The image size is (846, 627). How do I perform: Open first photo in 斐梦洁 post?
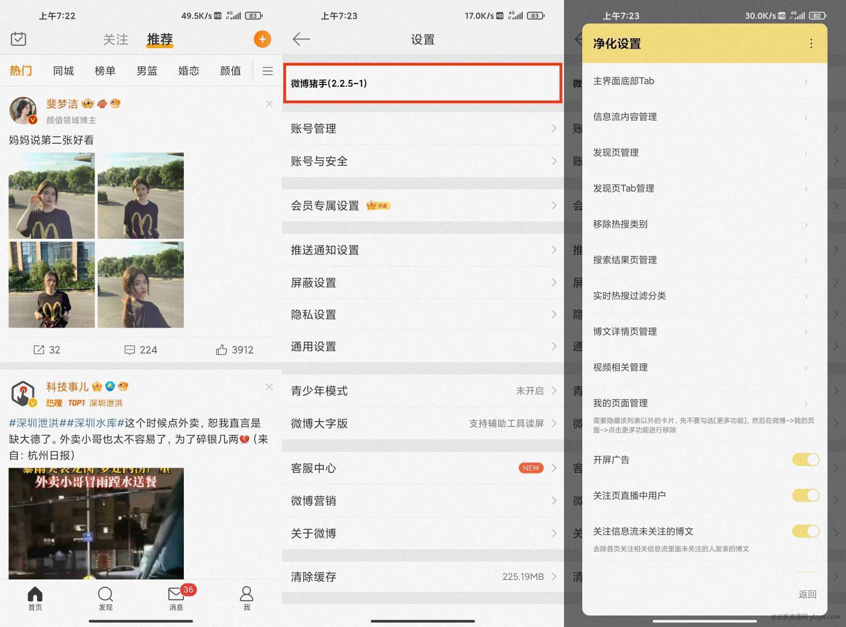click(x=52, y=196)
